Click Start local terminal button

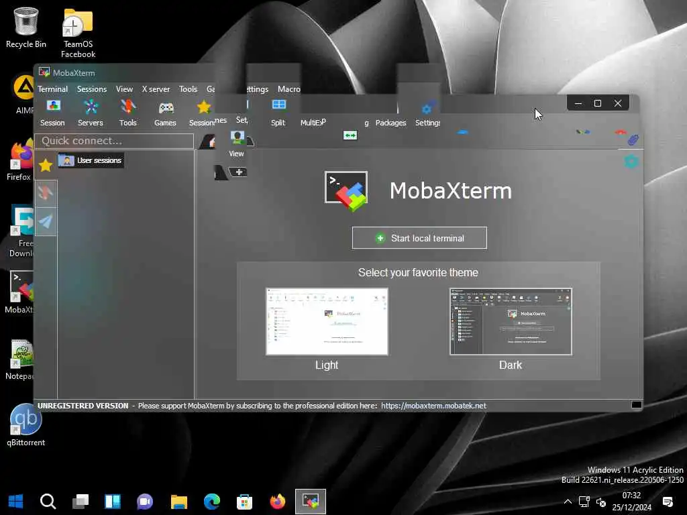(x=419, y=238)
